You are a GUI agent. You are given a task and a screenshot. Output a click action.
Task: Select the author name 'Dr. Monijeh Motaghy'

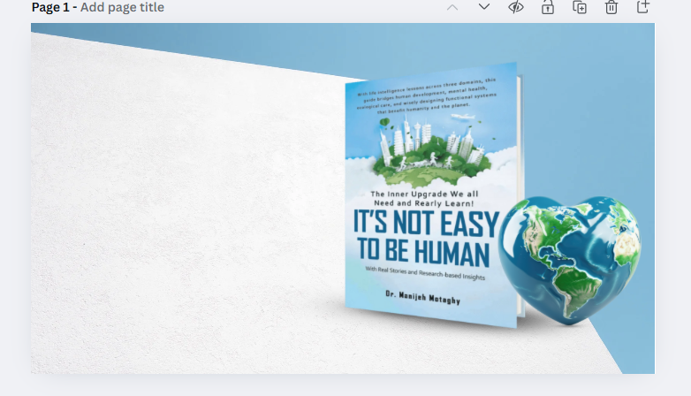(x=421, y=298)
